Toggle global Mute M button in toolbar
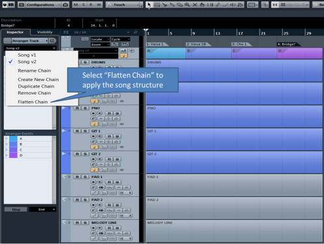This screenshot has width=324, height=244. (x=75, y=5)
